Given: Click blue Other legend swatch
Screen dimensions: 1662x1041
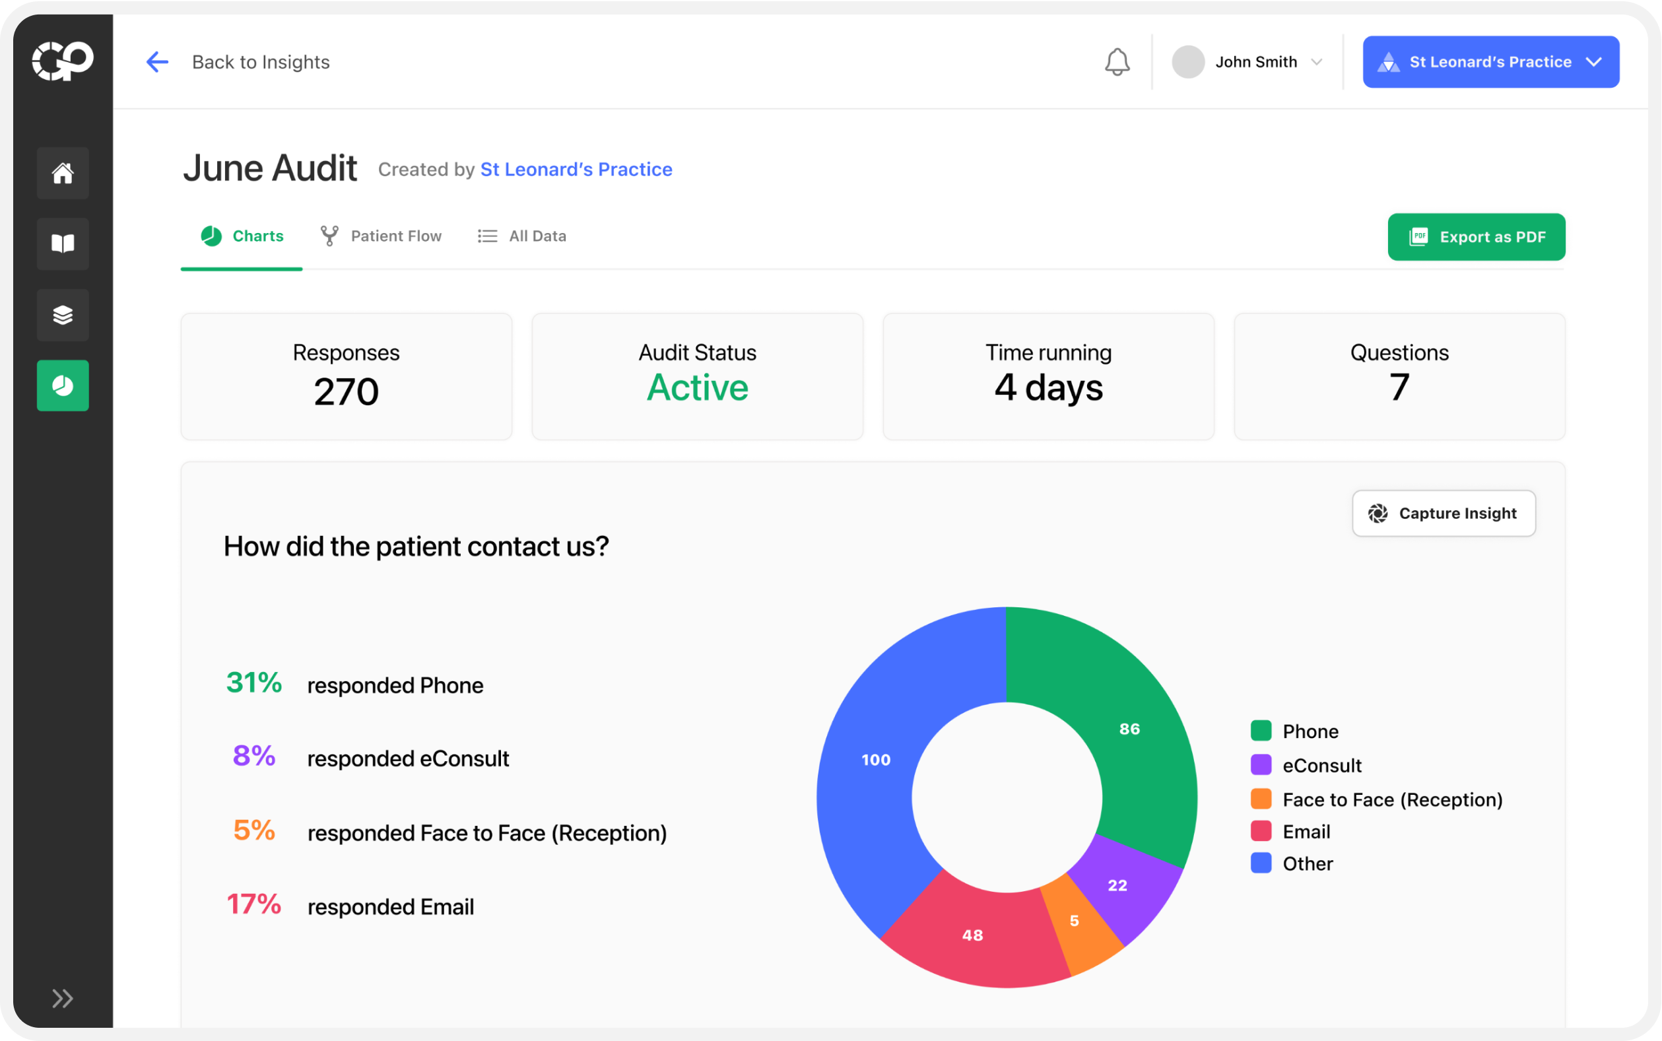Looking at the screenshot, I should [x=1261, y=863].
